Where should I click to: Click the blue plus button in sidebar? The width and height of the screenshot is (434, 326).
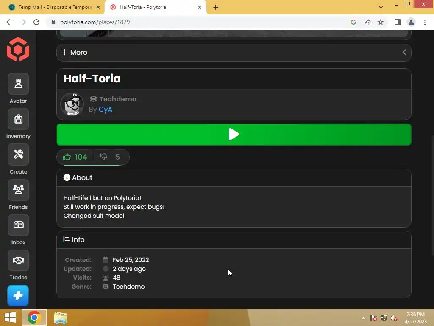(x=18, y=295)
